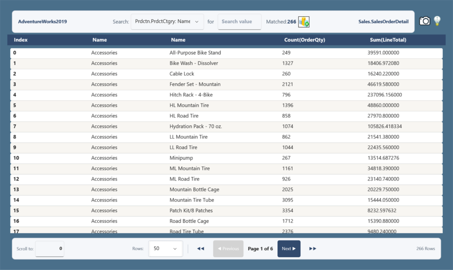The image size is (453, 270).
Task: Click the 8232.597632 line total value
Action: point(382,211)
